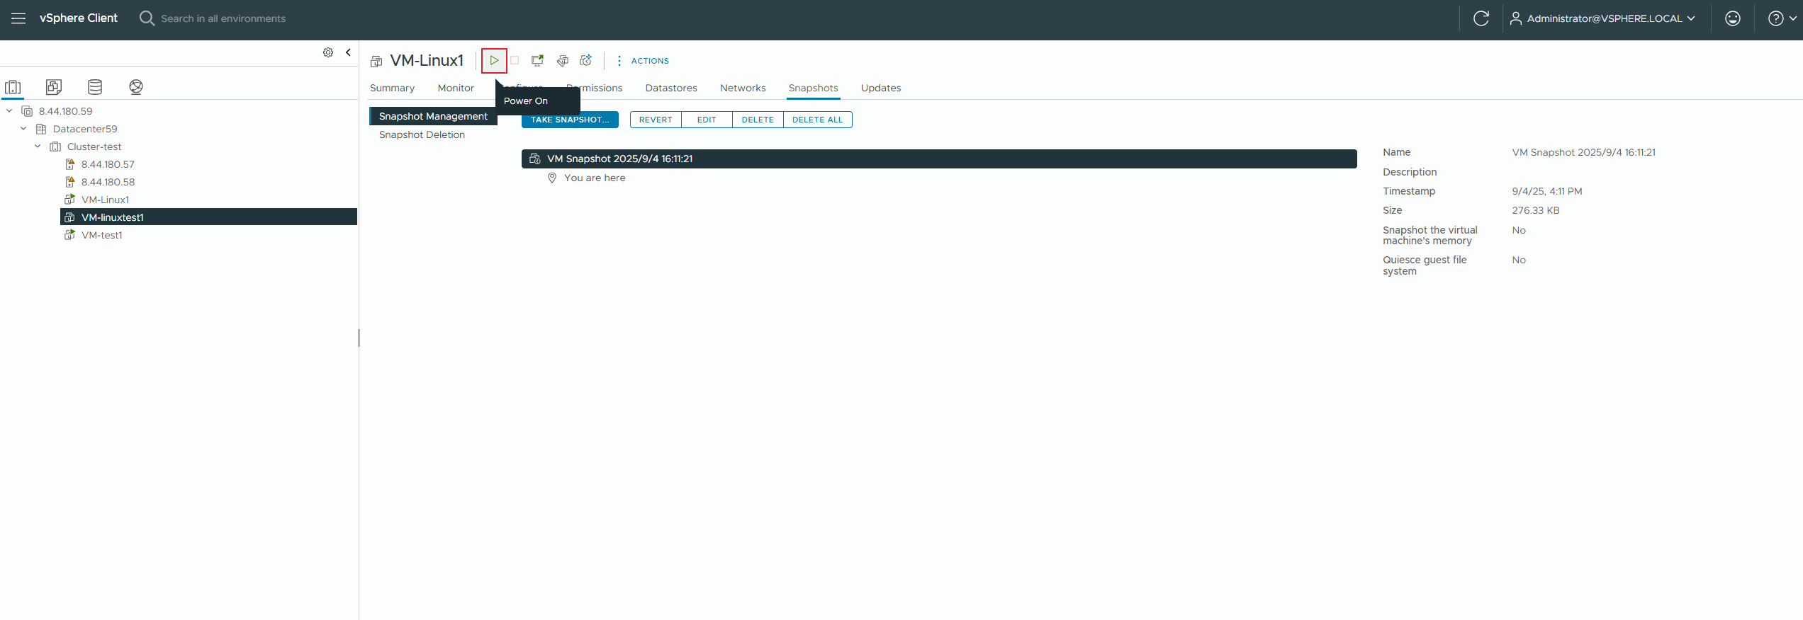Click the VM icon beside the VM-Linux1 title
Screen dimensions: 1803x620
(376, 62)
